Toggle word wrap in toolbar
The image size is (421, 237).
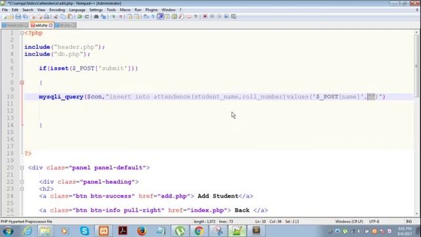[146, 16]
